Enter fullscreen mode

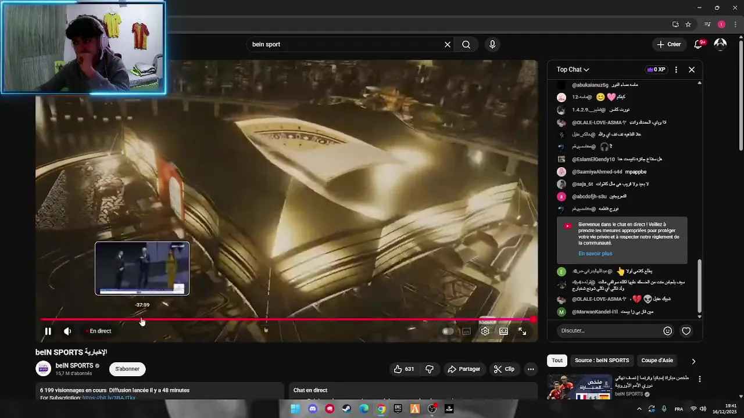[x=522, y=331]
